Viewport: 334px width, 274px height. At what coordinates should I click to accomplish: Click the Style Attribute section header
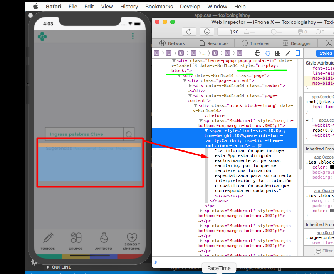320,63
